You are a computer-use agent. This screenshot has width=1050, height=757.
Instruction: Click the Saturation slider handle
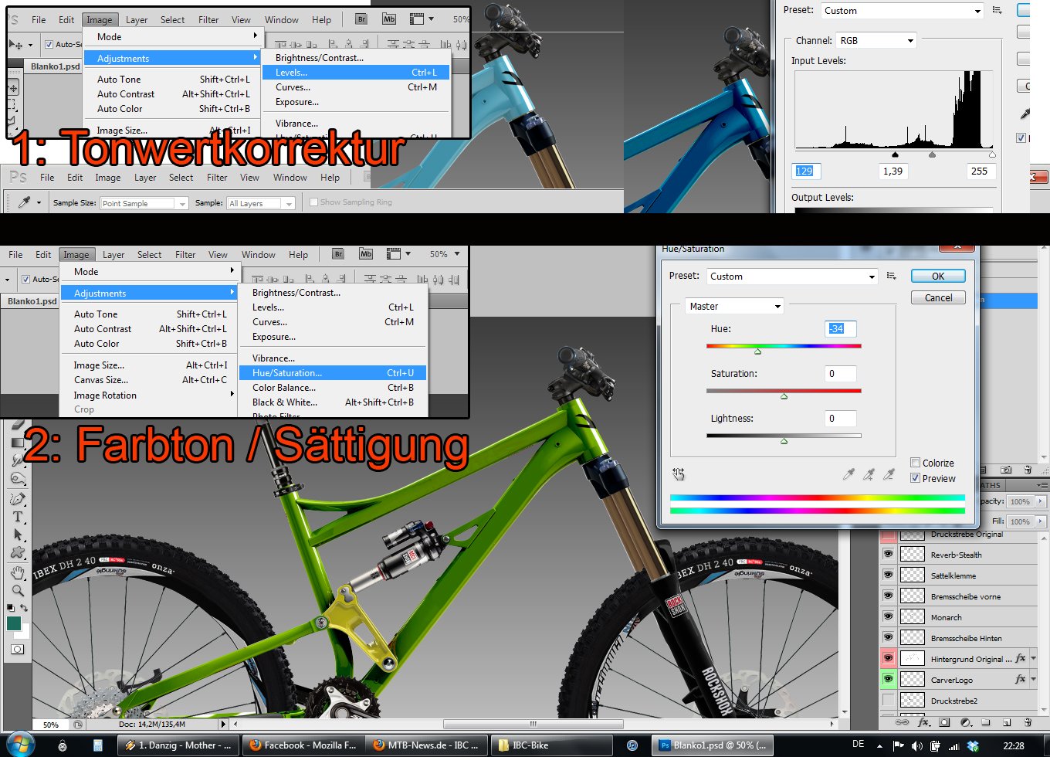coord(784,396)
